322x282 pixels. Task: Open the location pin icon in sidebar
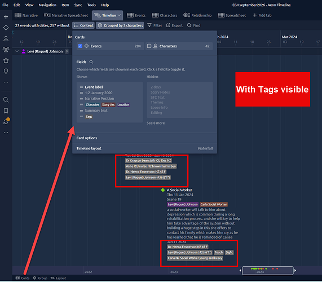click(x=6, y=71)
